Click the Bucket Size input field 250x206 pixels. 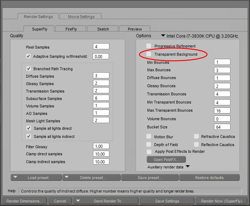222,127
